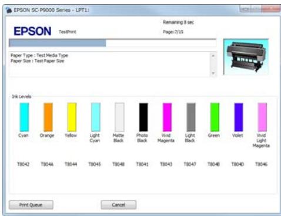Click the Vivid Magenta ink level bar

click(x=167, y=117)
